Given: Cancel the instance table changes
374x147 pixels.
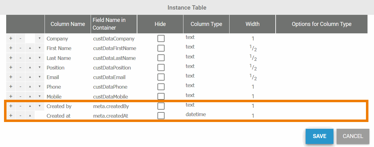Looking at the screenshot, I should [x=353, y=136].
